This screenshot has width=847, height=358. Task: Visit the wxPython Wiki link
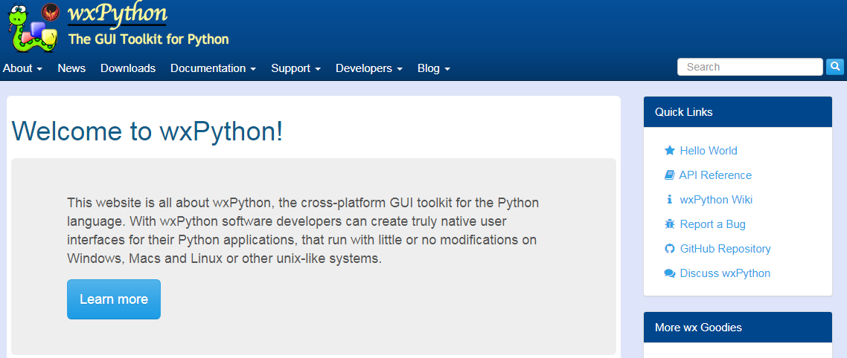[x=716, y=200]
